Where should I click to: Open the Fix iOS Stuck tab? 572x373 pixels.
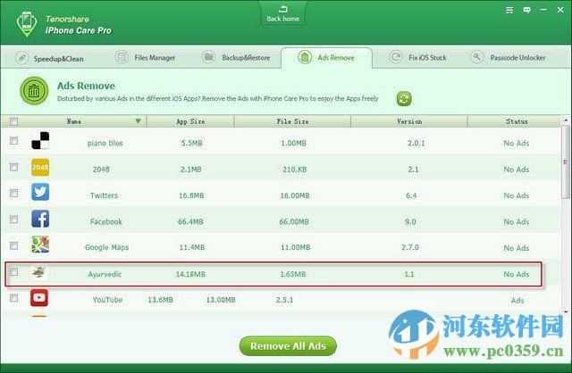pos(418,57)
